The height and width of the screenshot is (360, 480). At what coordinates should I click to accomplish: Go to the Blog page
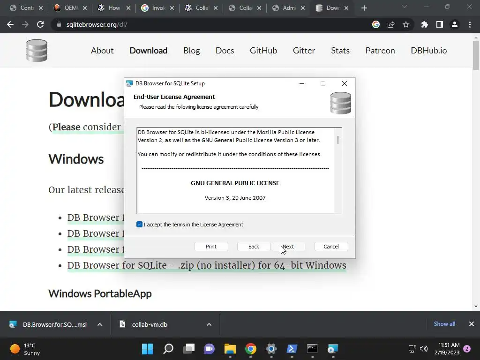pos(192,51)
